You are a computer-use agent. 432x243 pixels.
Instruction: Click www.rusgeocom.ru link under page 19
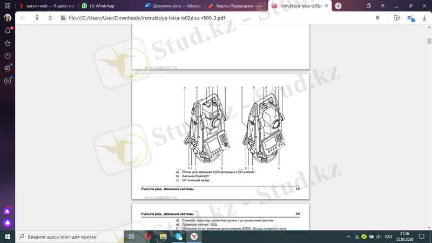(161, 197)
